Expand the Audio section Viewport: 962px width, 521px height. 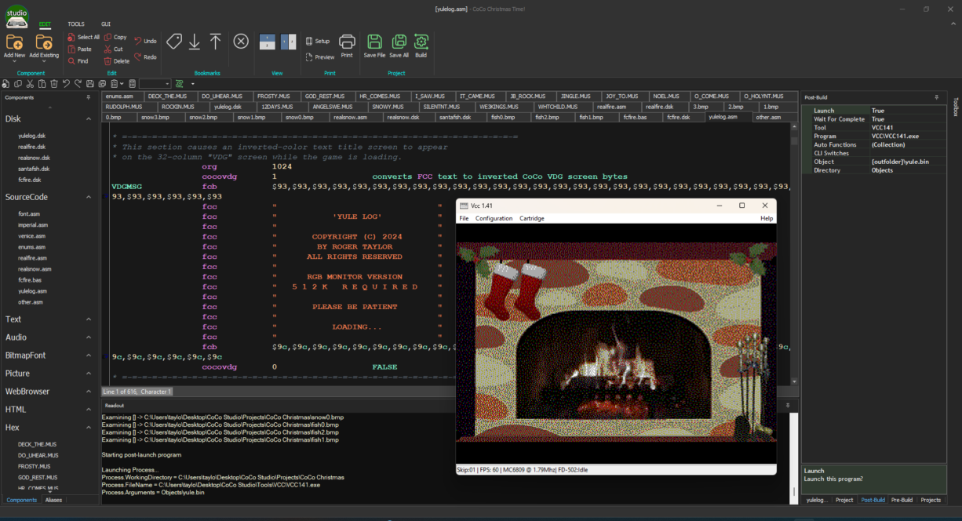[x=88, y=337]
